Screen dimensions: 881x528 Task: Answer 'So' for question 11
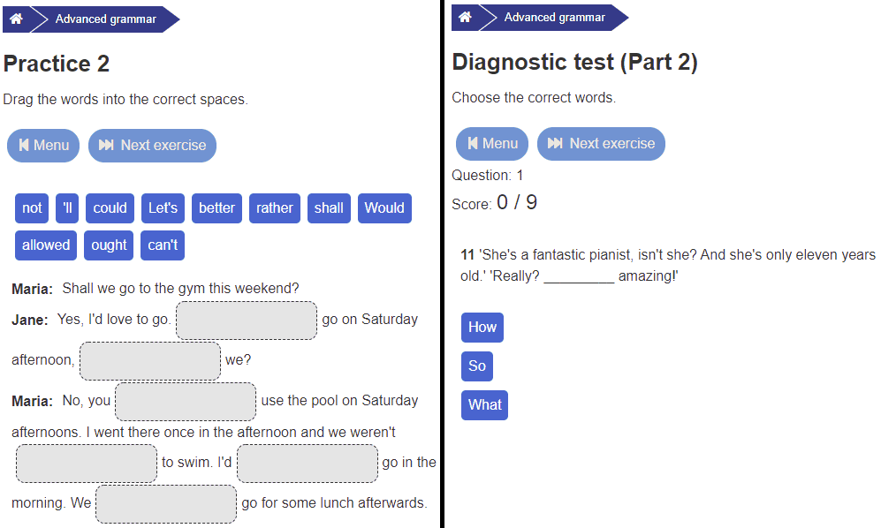(477, 366)
